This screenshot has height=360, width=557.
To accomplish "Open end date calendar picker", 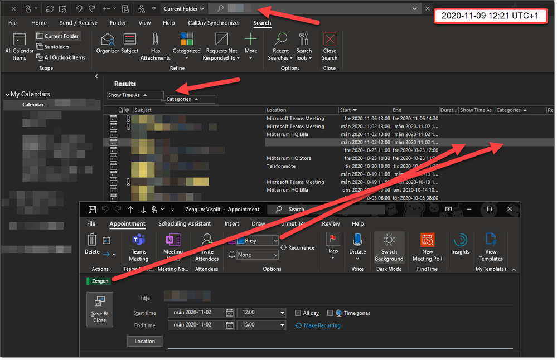I will point(230,325).
